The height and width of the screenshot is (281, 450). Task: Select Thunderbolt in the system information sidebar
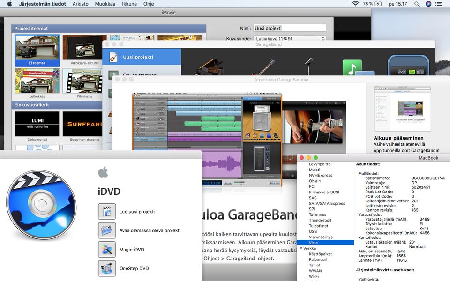tap(321, 220)
